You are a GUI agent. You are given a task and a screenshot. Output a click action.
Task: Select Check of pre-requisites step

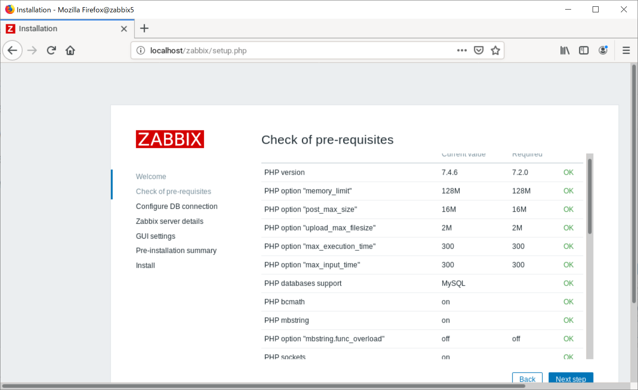(x=174, y=192)
